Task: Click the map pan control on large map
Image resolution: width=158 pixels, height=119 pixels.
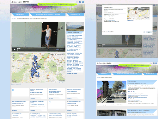Action: click(13, 55)
